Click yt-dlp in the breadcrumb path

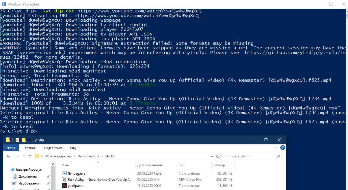click(110, 156)
